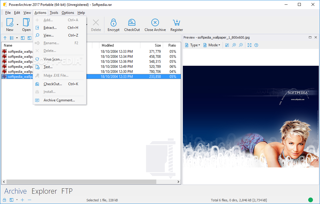The image size is (320, 204).
Task: Click the horizontal scrollbar left arrow
Action: coord(4,182)
